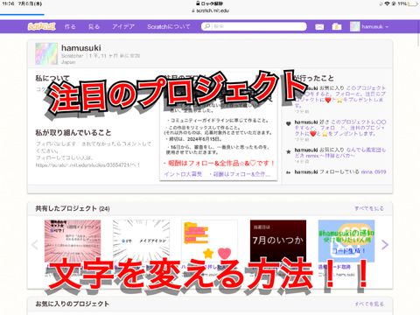Open the メイドアイコン project thumbnail
Image resolution: width=420 pixels, height=315 pixels.
[141, 241]
